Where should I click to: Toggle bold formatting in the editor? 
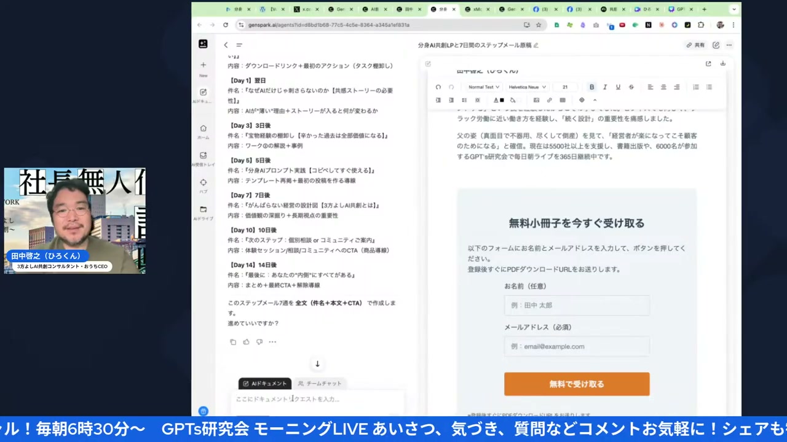[x=591, y=87]
